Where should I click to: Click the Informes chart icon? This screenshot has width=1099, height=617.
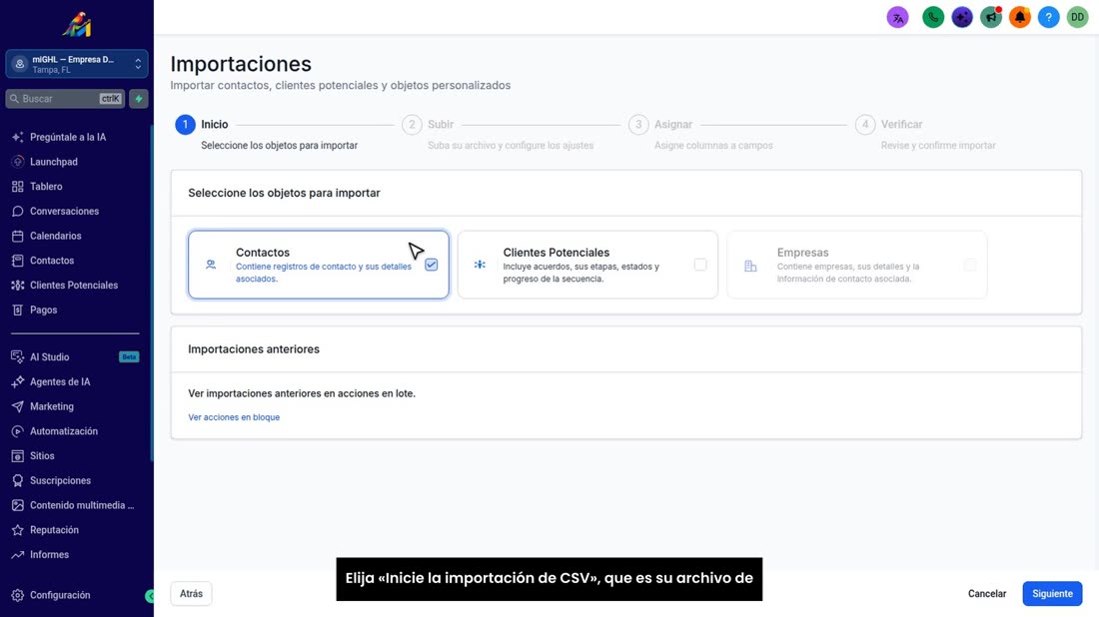pos(18,555)
